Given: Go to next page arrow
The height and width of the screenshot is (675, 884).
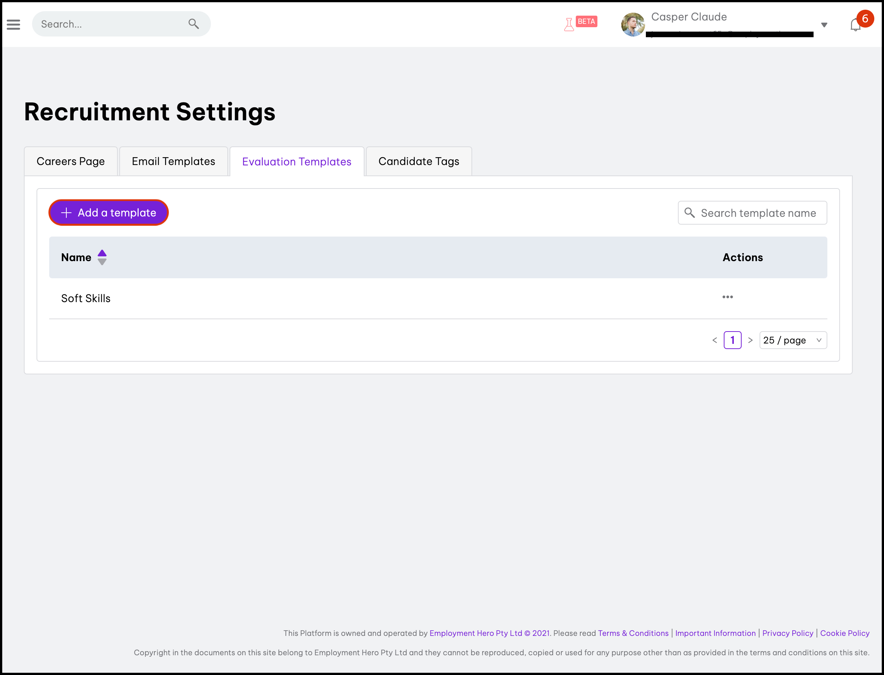Looking at the screenshot, I should coord(750,340).
